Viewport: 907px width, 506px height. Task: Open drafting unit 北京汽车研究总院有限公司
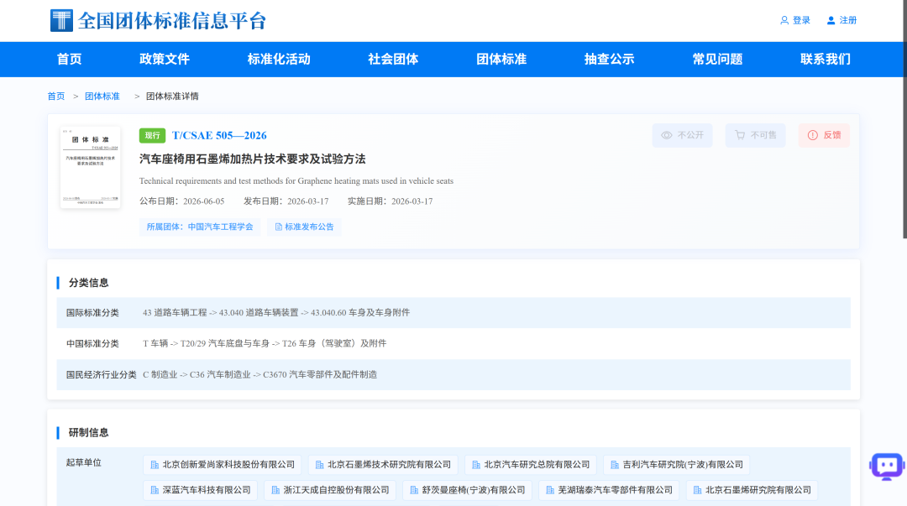tap(531, 465)
